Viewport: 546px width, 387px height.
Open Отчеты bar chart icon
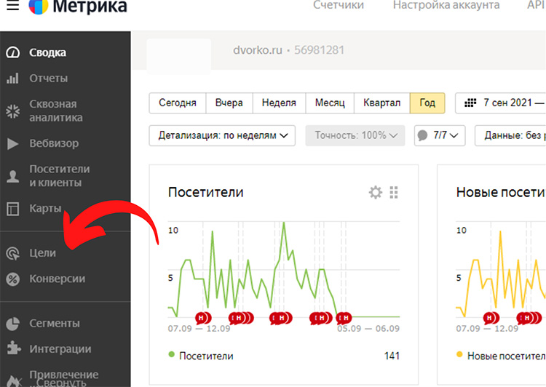point(12,79)
